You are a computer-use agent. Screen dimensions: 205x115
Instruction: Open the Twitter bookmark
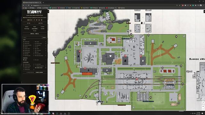(69, 8)
